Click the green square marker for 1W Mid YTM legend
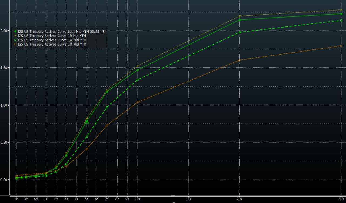346x203 pixels. click(x=15, y=40)
